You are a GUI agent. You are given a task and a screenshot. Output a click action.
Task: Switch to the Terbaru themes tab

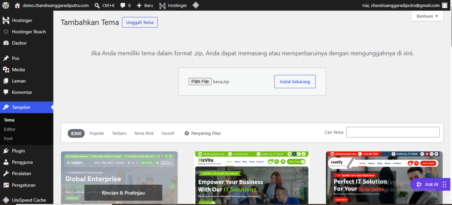pyautogui.click(x=119, y=133)
